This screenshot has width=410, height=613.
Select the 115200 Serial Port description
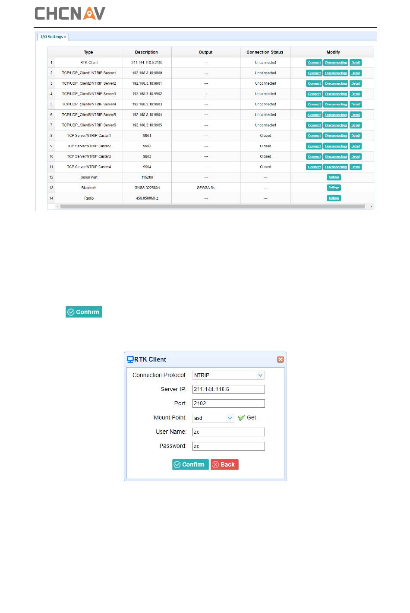tap(147, 178)
